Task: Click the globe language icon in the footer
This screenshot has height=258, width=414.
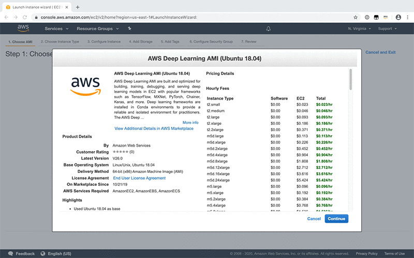Action: pyautogui.click(x=43, y=253)
